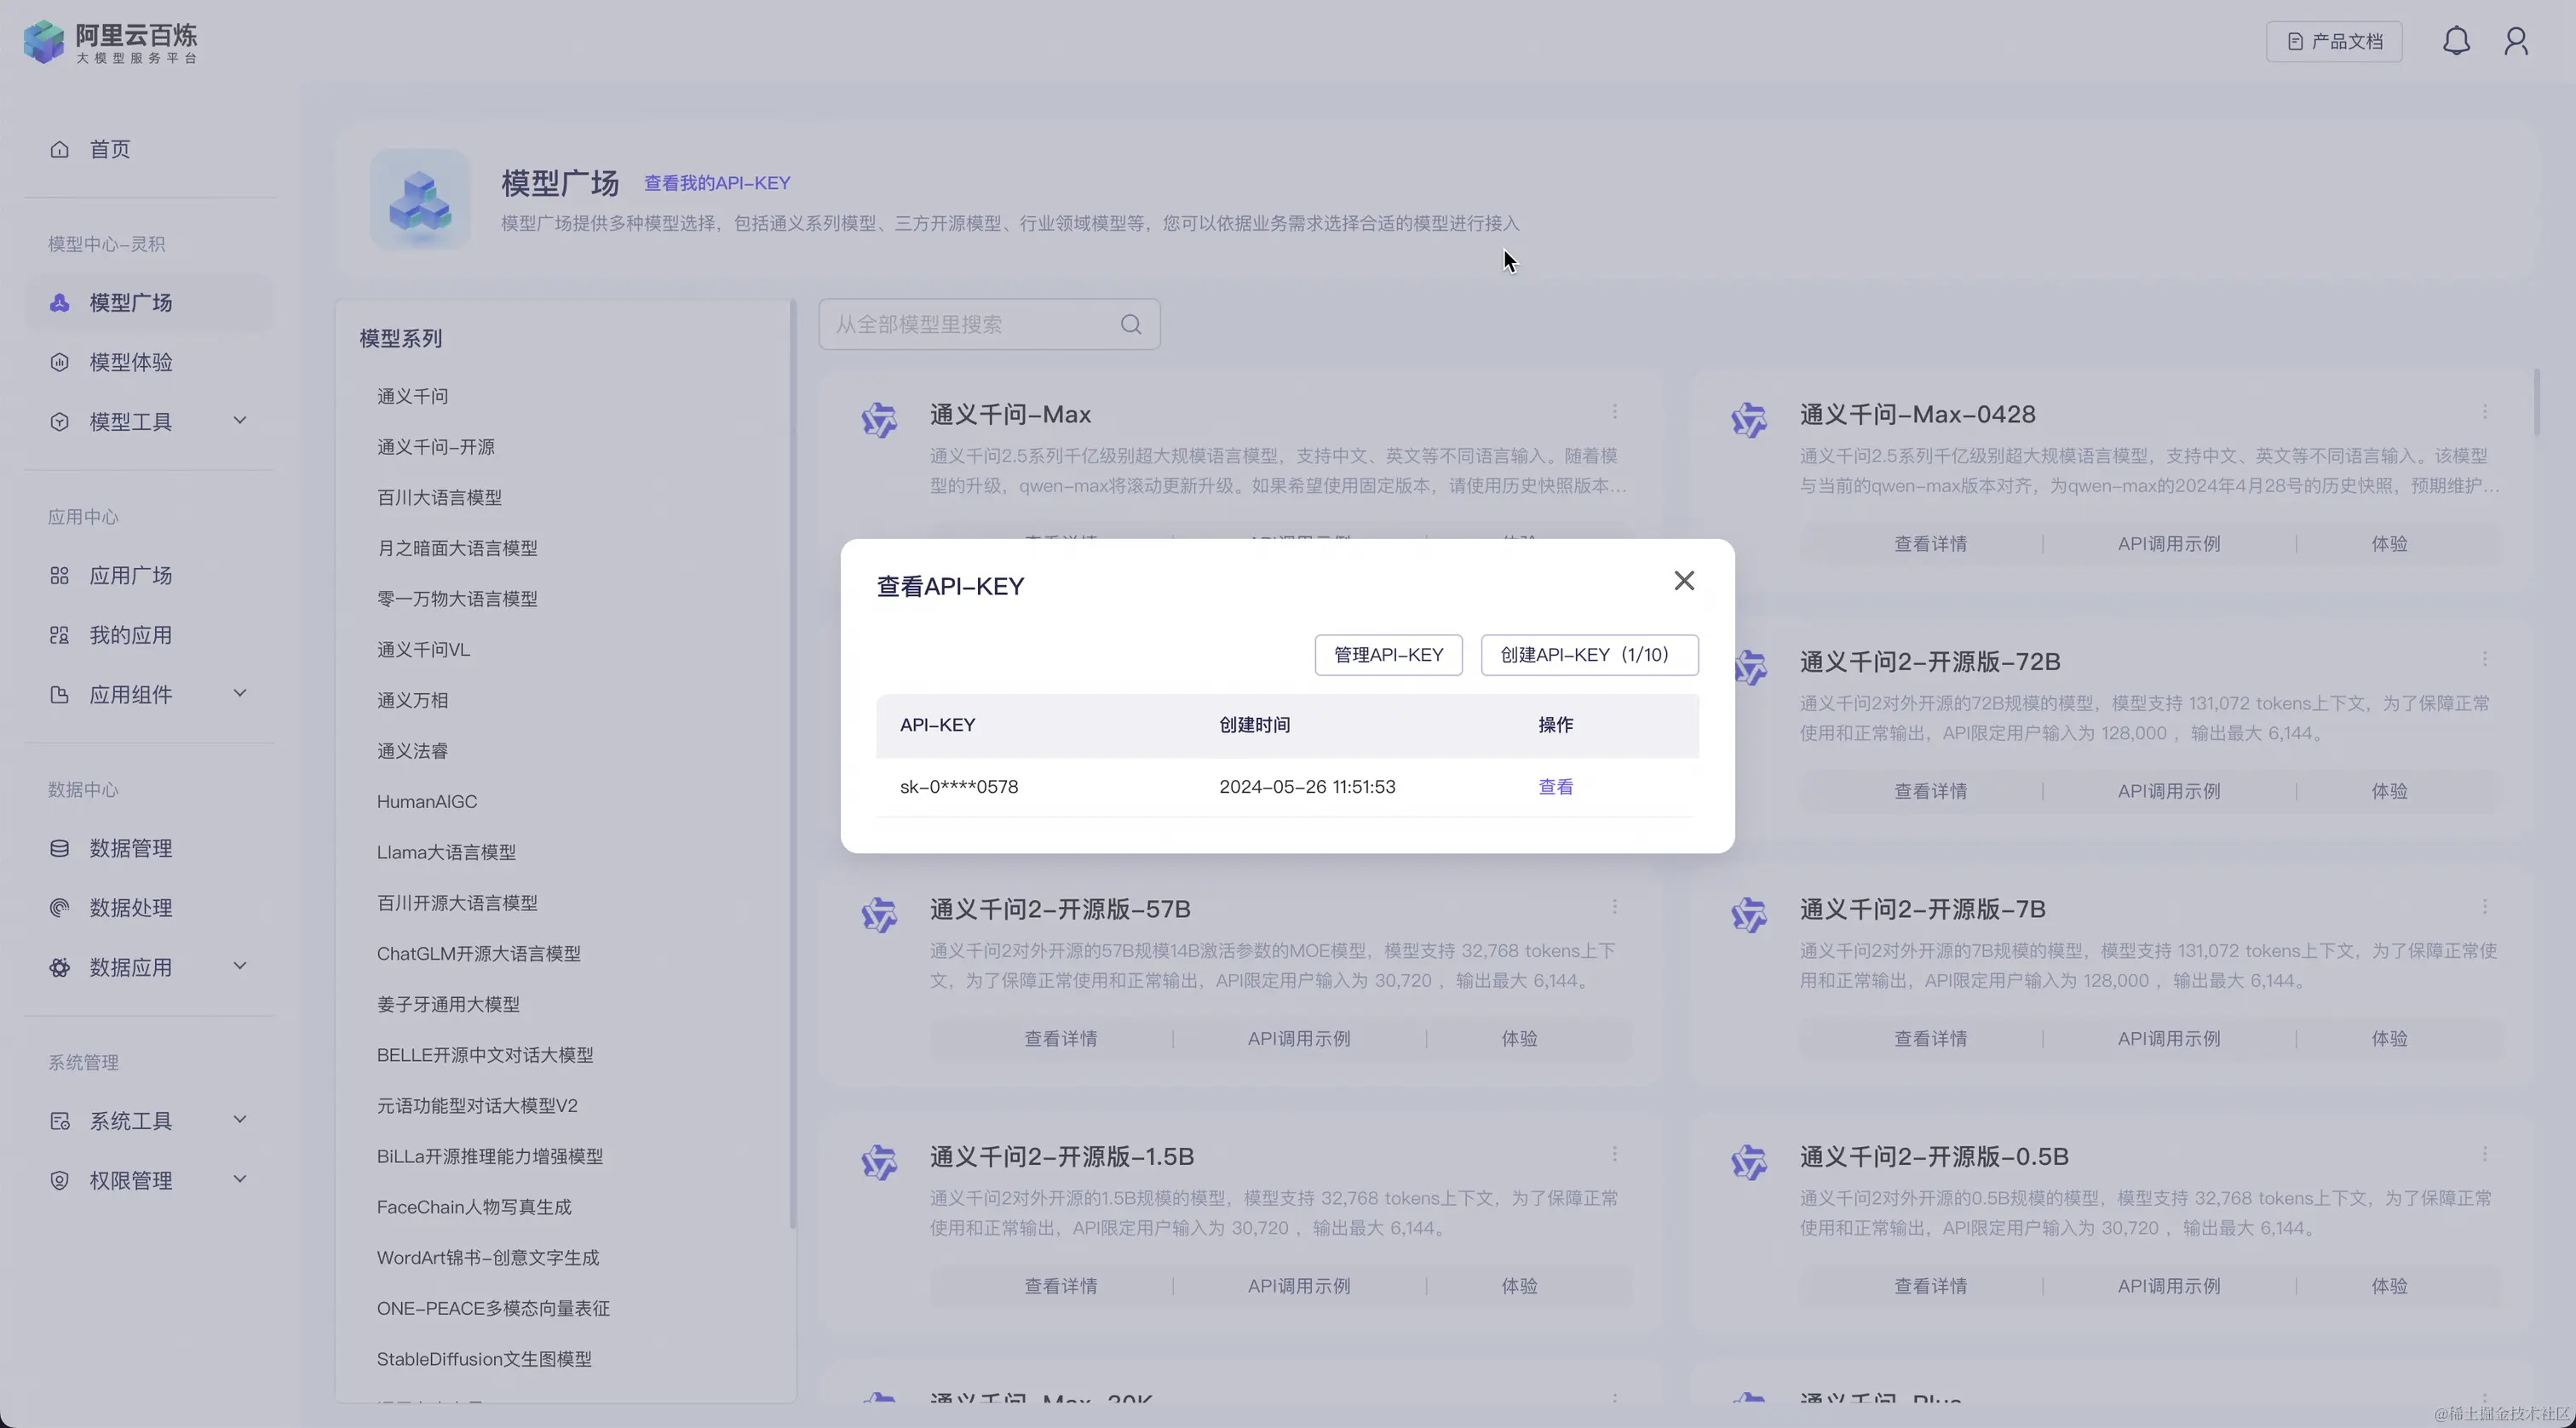Click 查看 link for sk-0****0578 key
Screen dimensions: 2576x1428
1555,787
